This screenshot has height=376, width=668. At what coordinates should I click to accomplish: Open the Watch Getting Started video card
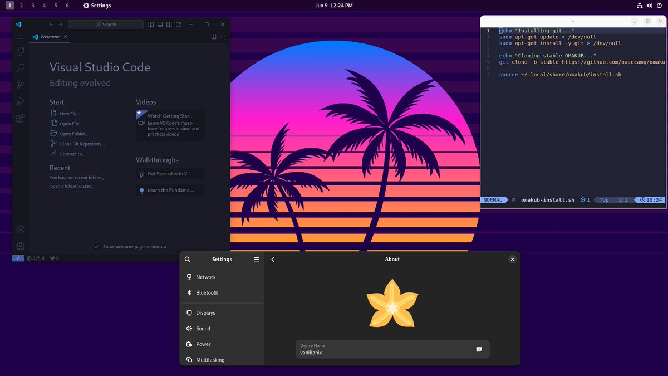(x=170, y=125)
